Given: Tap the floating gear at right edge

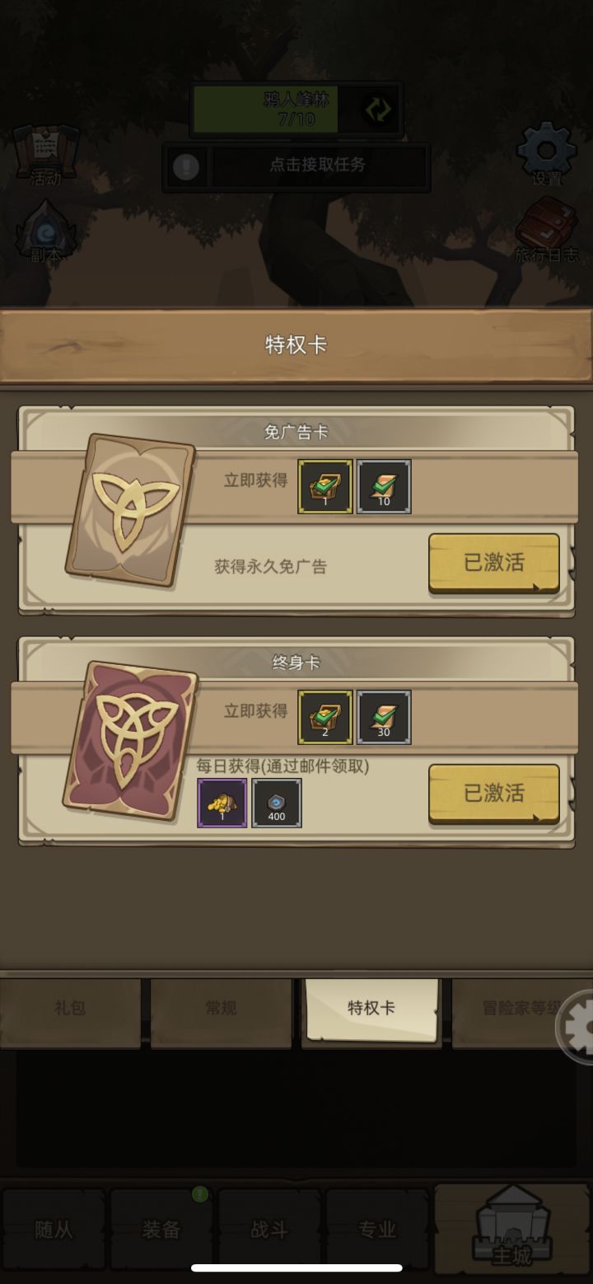Looking at the screenshot, I should tap(577, 1028).
